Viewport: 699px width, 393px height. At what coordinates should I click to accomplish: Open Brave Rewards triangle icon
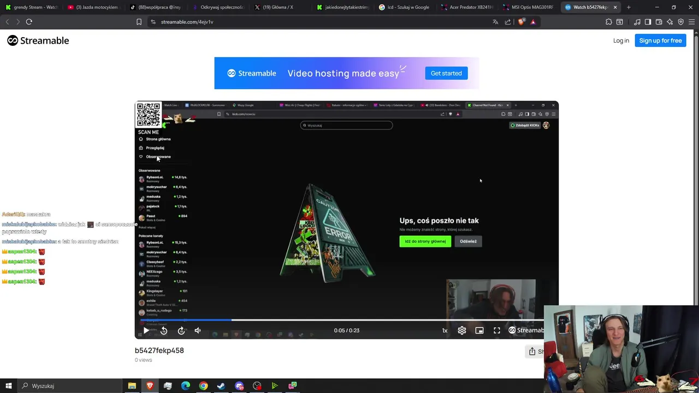point(533,22)
